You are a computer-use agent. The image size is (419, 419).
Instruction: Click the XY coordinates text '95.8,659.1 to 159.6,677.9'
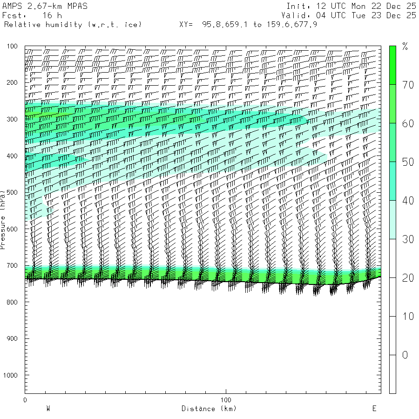pos(259,25)
